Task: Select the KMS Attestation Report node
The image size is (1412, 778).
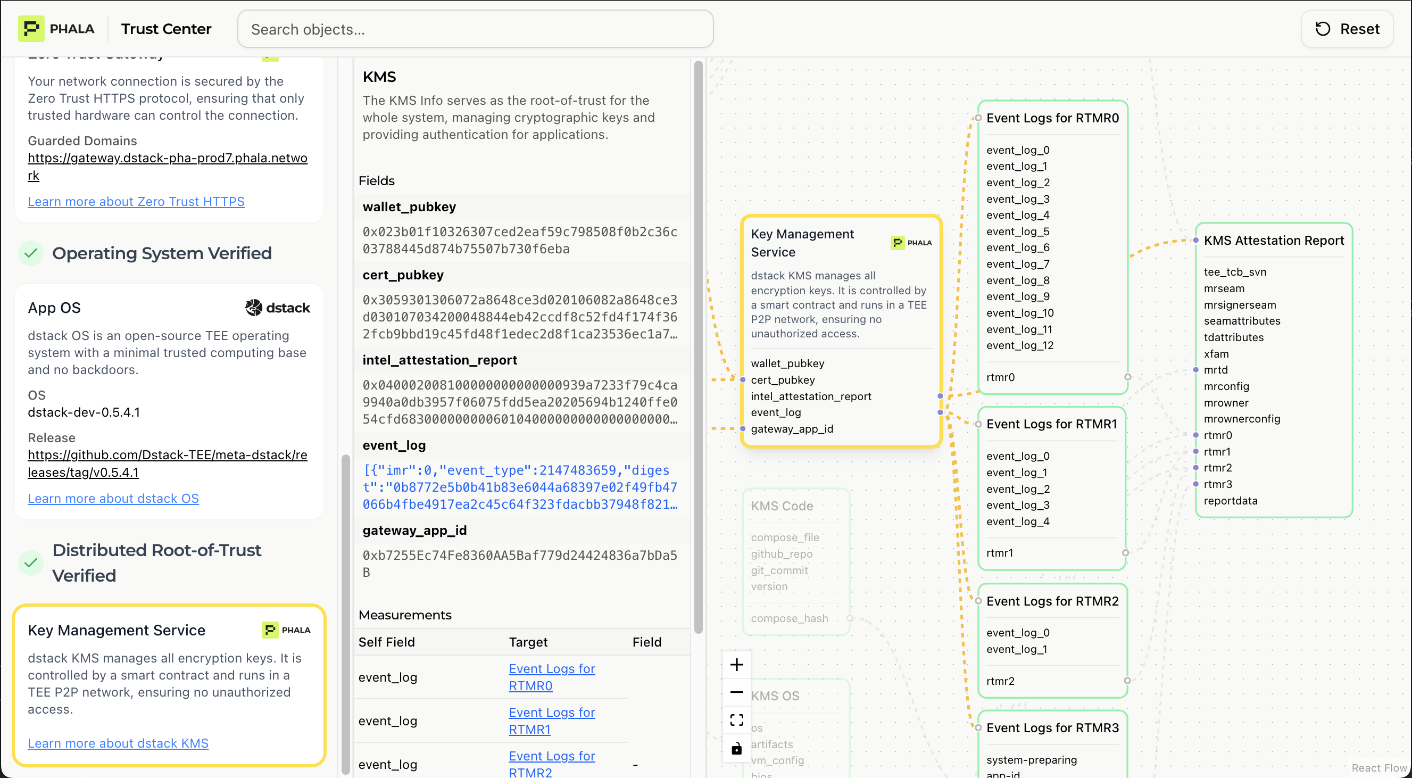Action: pos(1273,241)
